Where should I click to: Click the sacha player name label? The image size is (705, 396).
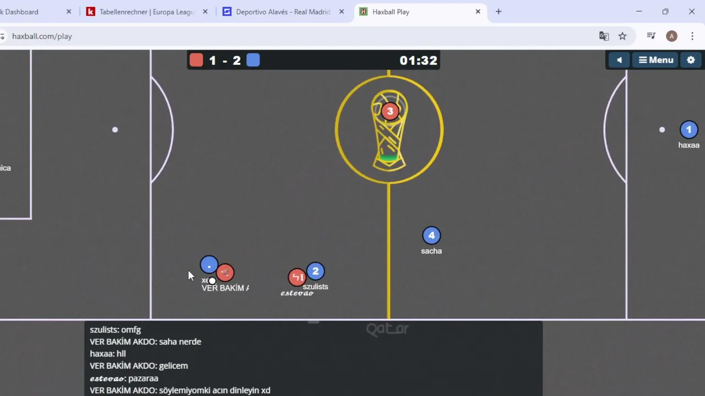click(x=431, y=251)
